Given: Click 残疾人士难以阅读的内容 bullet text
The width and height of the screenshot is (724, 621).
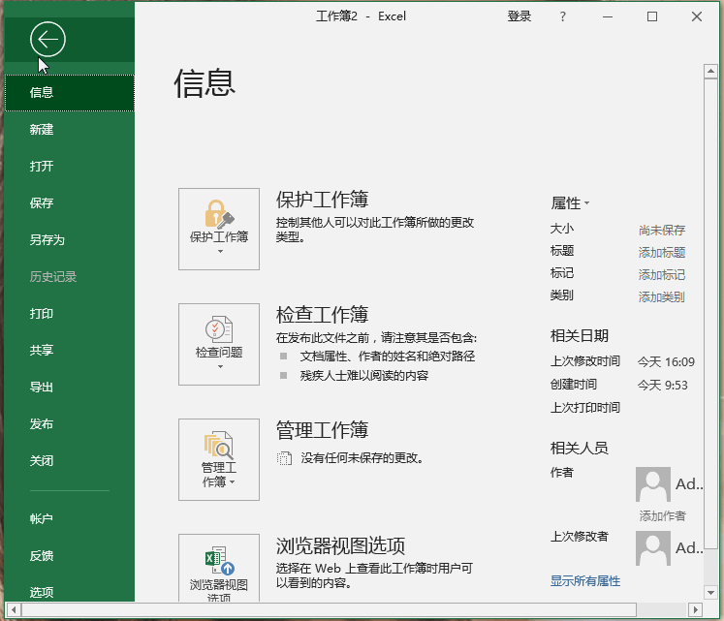Looking at the screenshot, I should tap(364, 375).
